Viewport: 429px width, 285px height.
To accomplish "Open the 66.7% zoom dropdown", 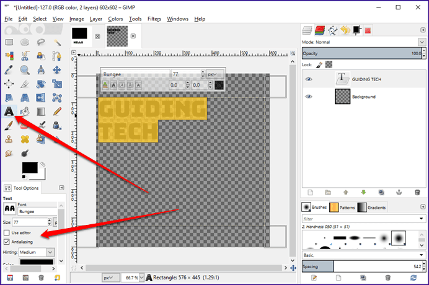I will coord(141,278).
